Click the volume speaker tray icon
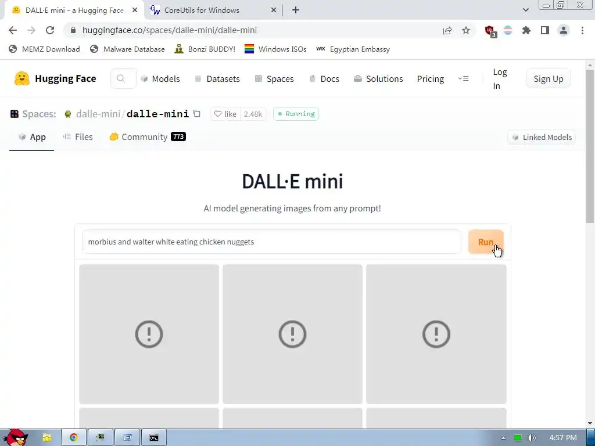 click(x=532, y=438)
